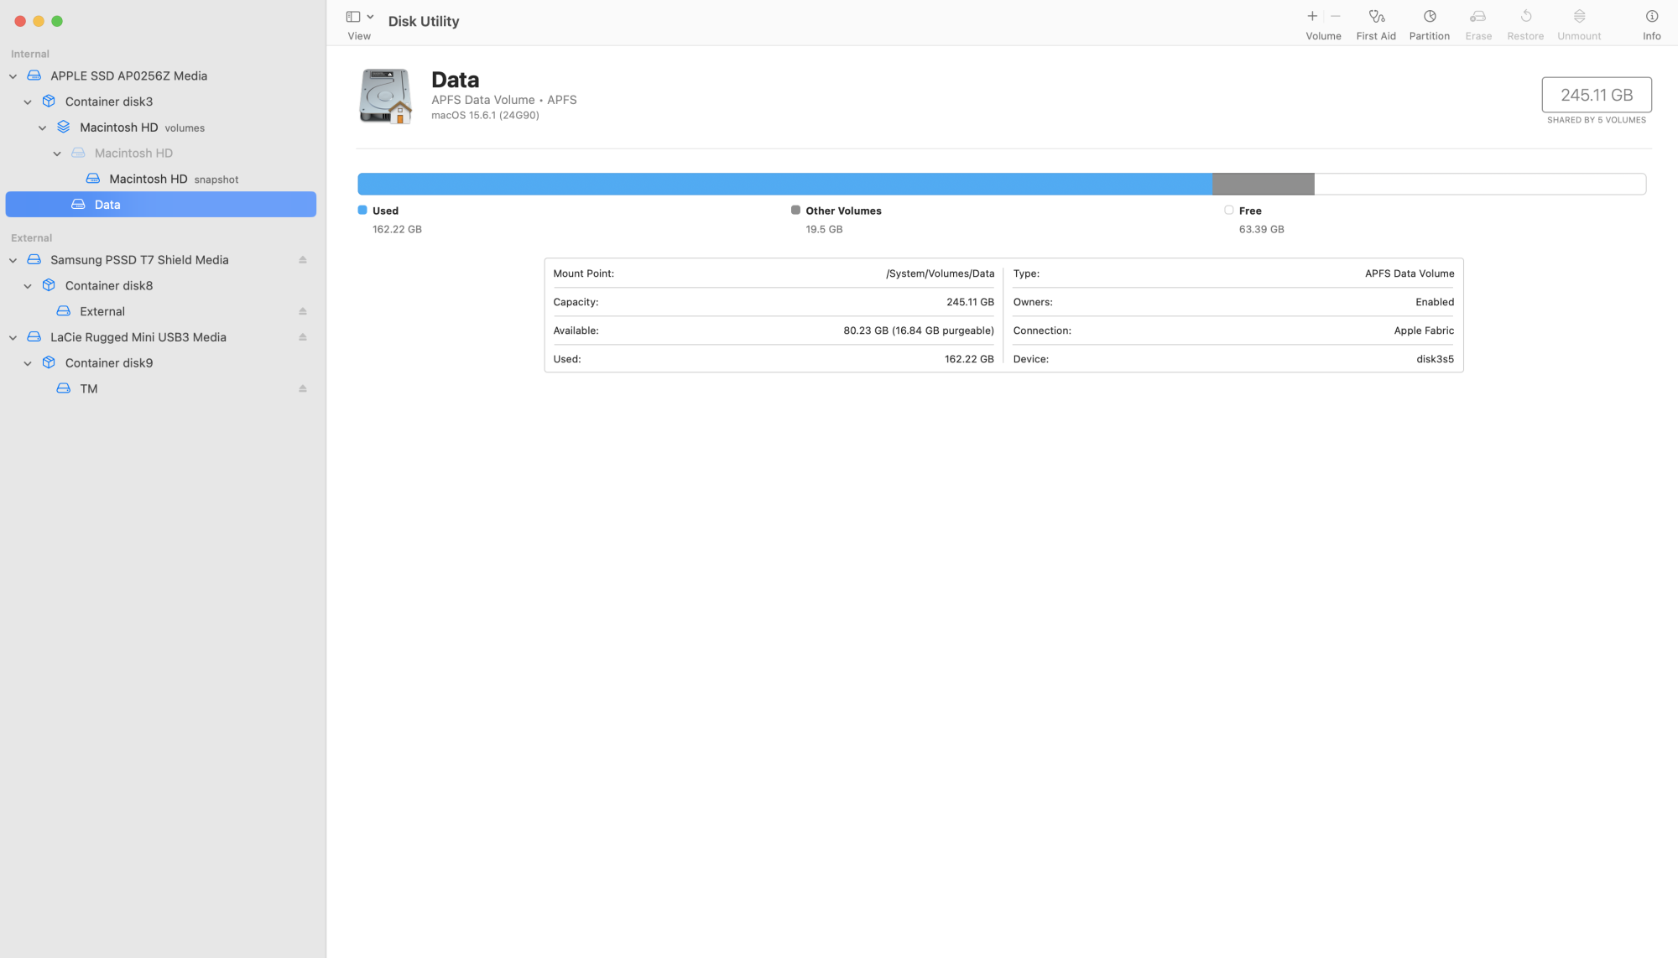The image size is (1678, 958).
Task: Click the 245.11 GB capacity box
Action: [1596, 95]
